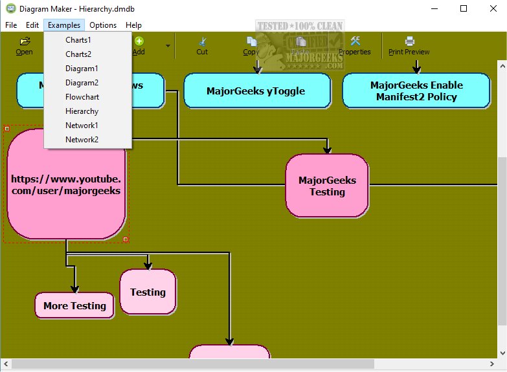Click the horizontal scrollbar thumb
The image size is (507, 372).
point(193,364)
